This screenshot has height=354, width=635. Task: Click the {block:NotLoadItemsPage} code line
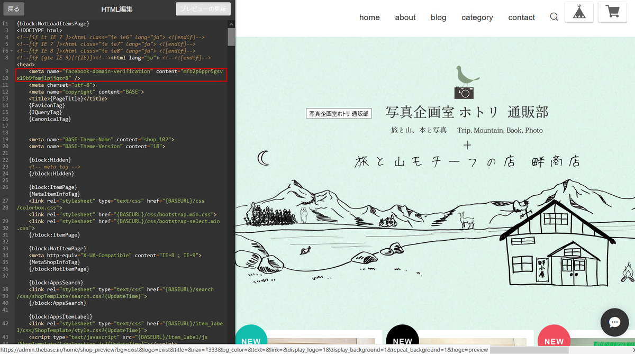53,24
